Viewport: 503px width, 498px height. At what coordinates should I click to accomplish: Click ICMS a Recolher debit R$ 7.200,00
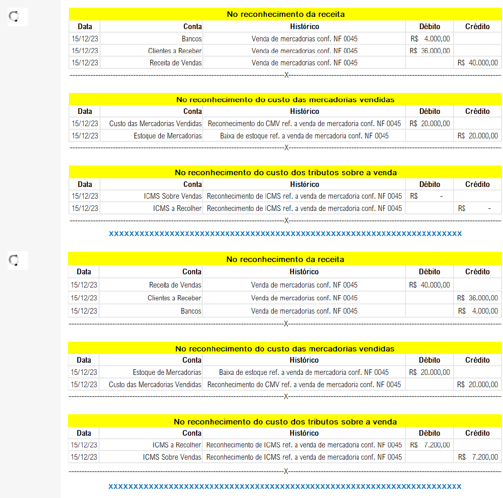coord(429,445)
